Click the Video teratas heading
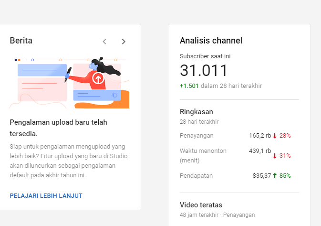 click(201, 205)
